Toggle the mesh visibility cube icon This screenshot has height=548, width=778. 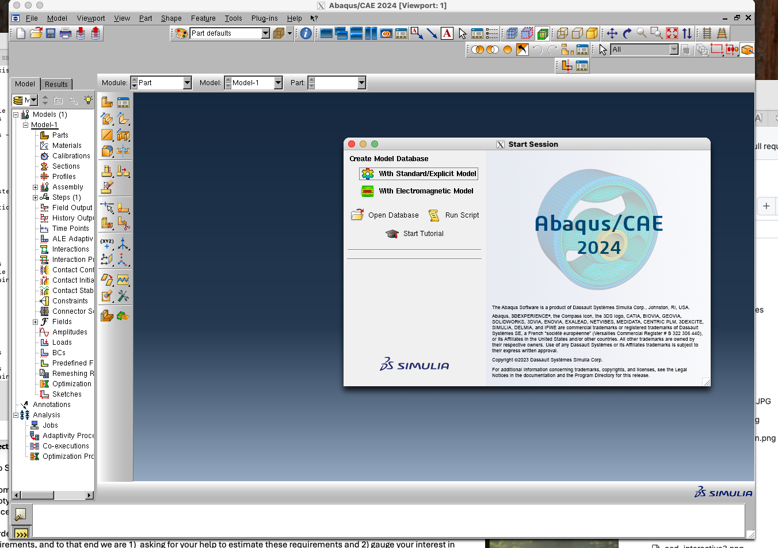pyautogui.click(x=512, y=33)
